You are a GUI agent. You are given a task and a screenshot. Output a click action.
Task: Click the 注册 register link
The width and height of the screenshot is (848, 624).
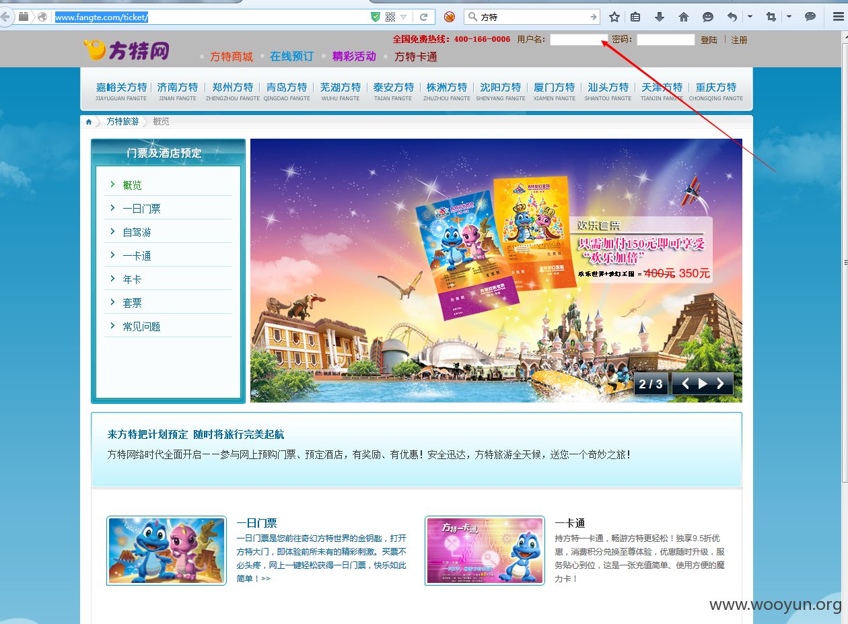[x=739, y=40]
